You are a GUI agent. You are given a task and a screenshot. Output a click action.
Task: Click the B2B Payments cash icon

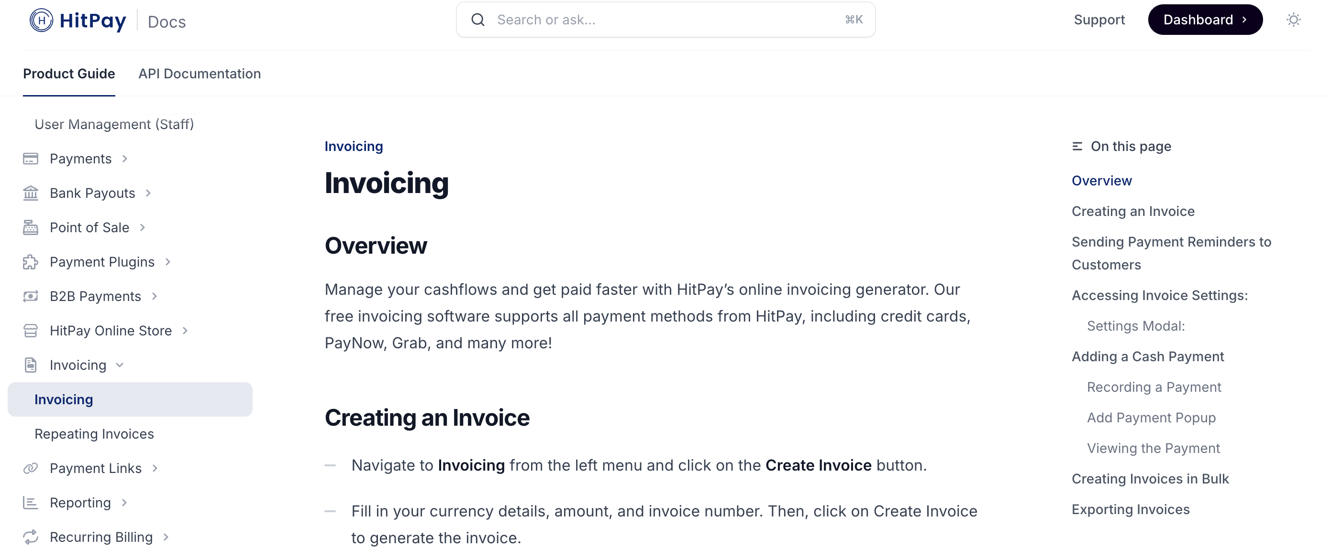pos(31,296)
